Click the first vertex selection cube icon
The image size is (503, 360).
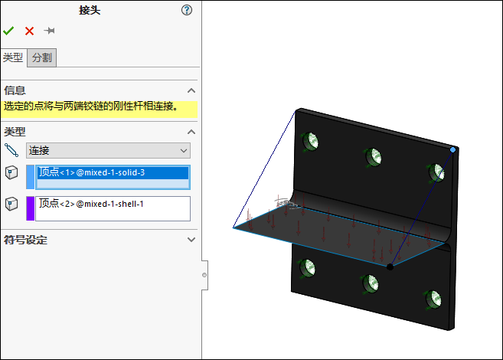(x=11, y=172)
